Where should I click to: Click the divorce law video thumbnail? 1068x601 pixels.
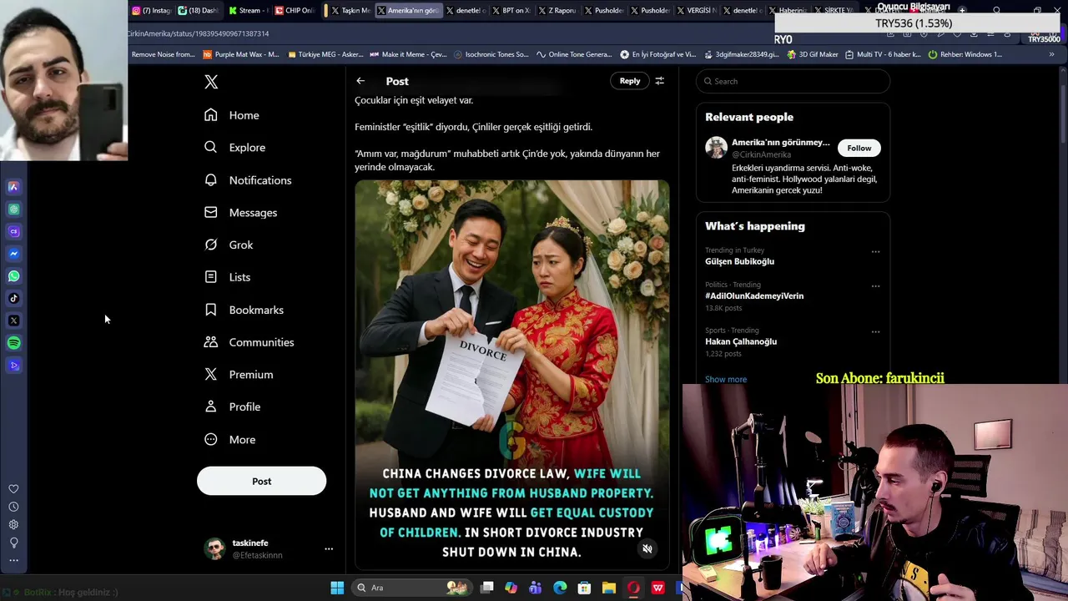coord(511,375)
